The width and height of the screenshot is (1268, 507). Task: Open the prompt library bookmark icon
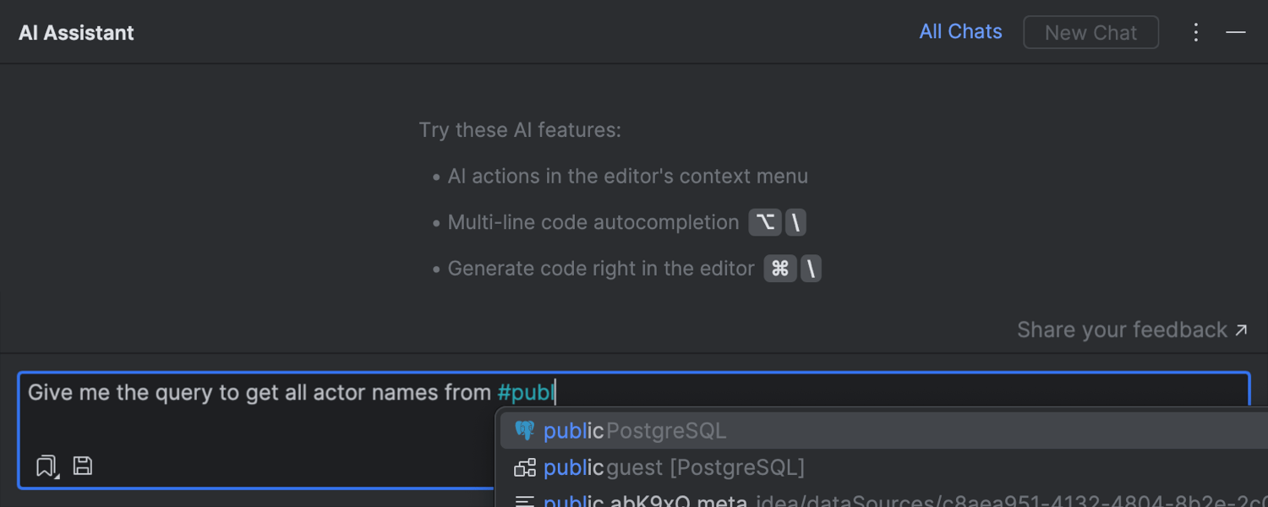point(46,466)
